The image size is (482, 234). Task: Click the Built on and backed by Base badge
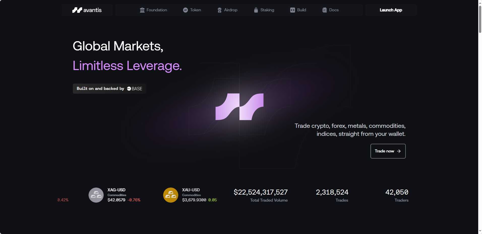click(109, 89)
